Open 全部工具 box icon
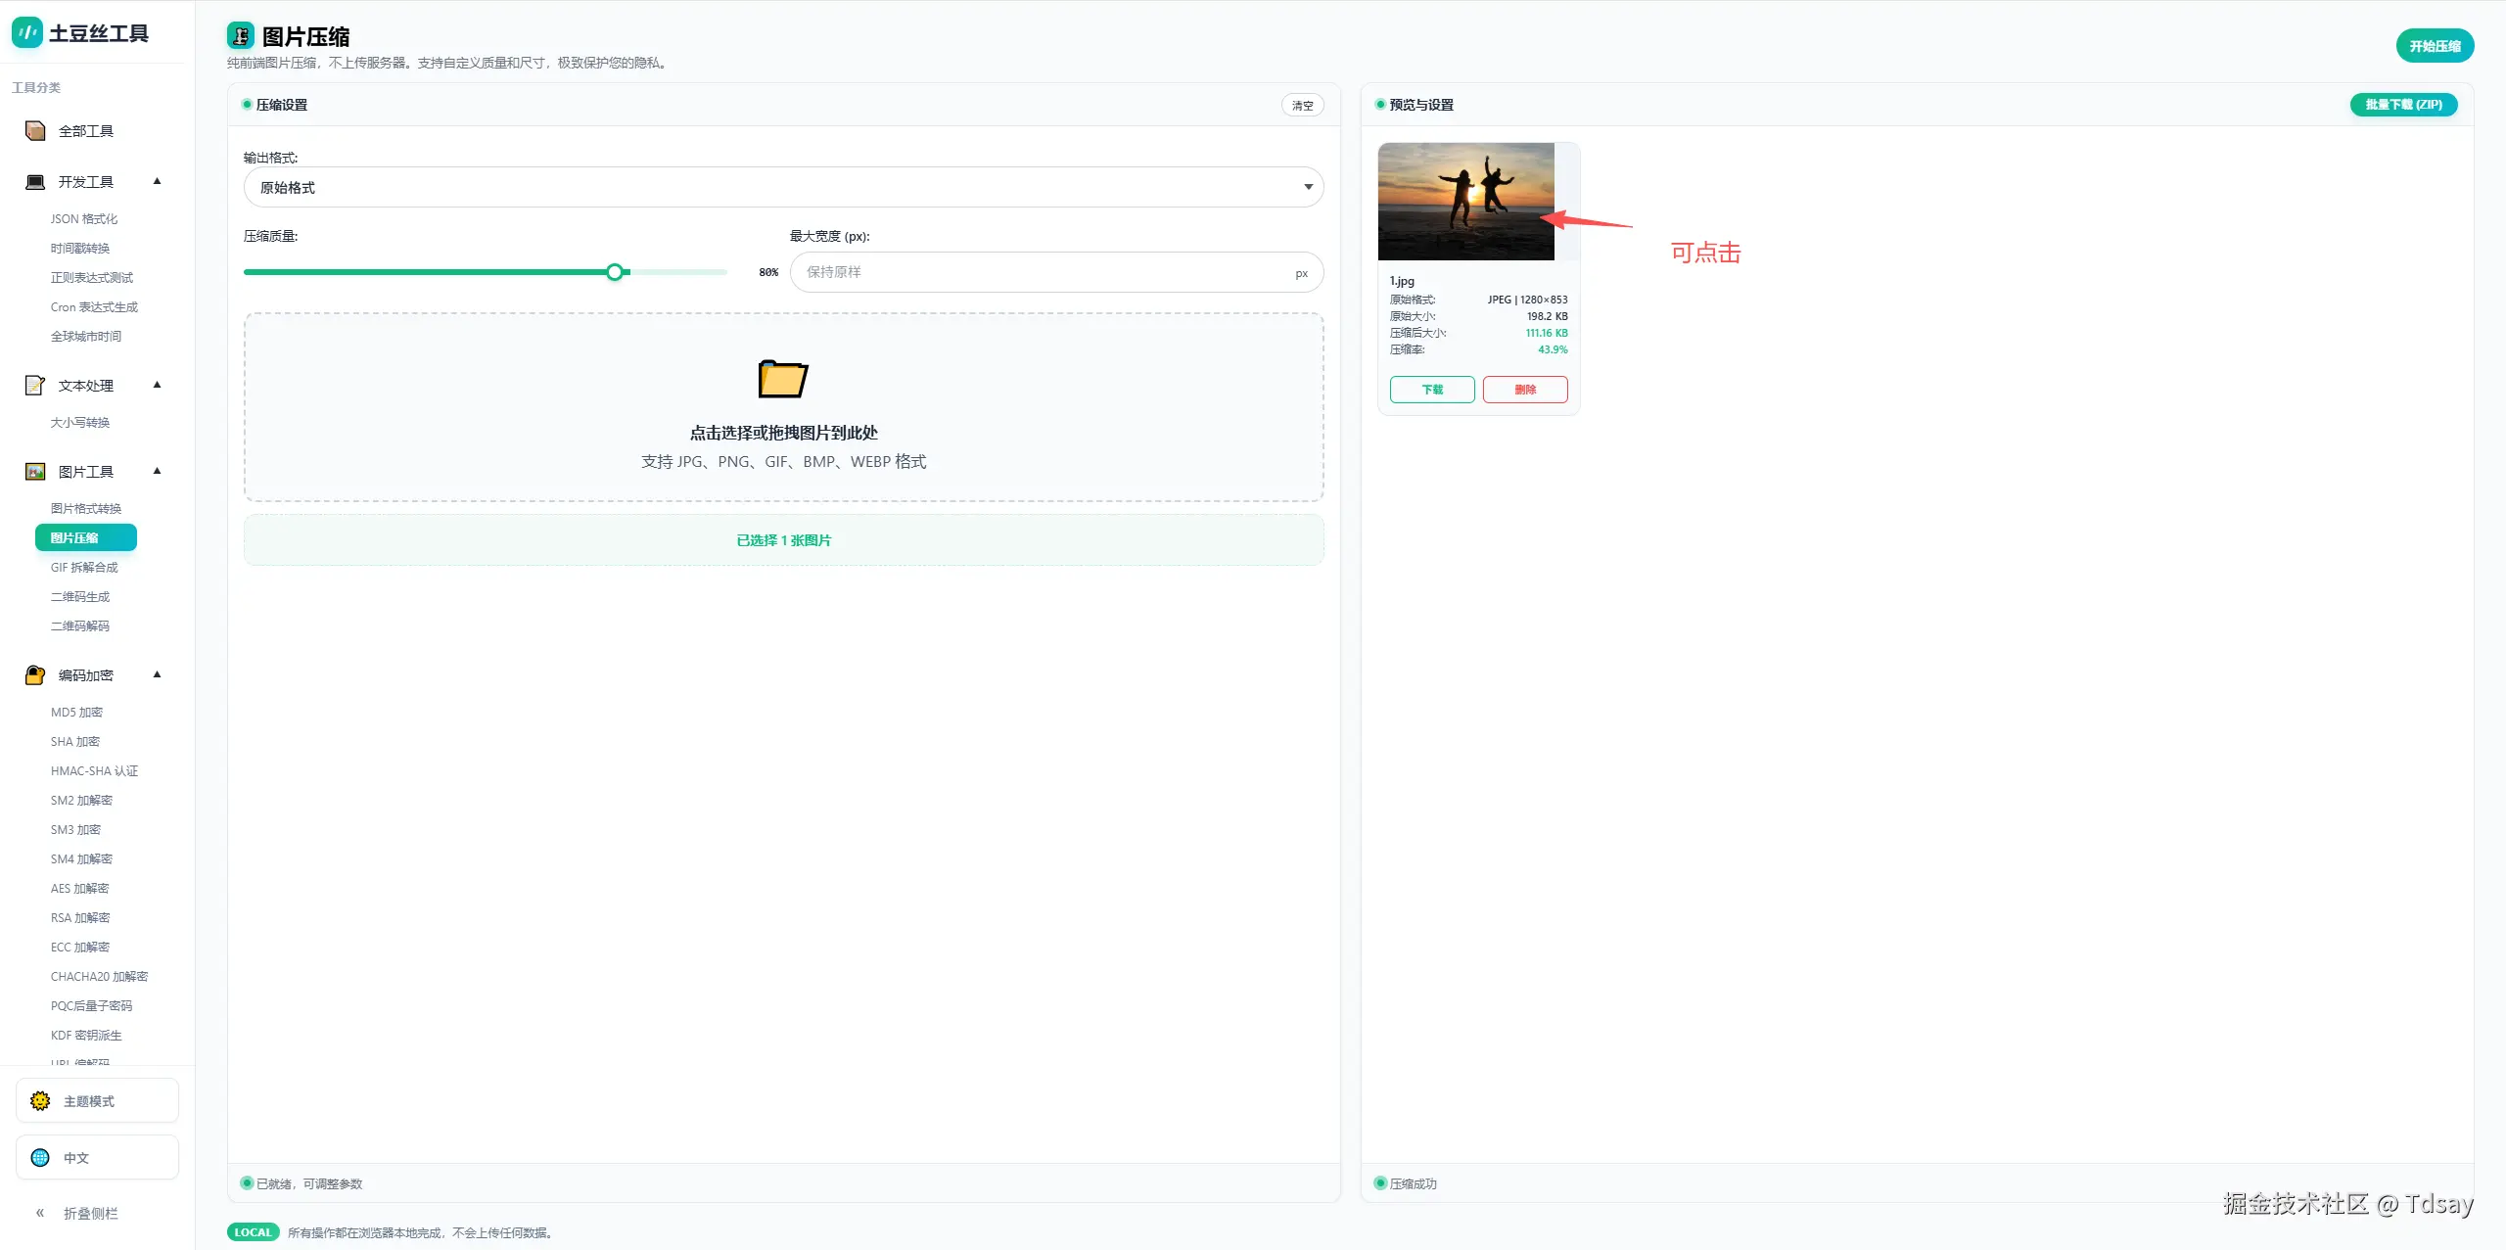2506x1250 pixels. tap(35, 131)
